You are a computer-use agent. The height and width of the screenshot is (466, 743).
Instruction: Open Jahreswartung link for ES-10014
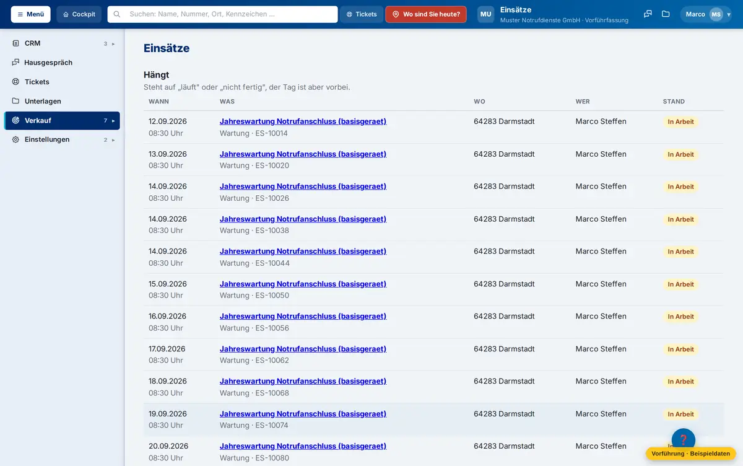click(x=303, y=121)
